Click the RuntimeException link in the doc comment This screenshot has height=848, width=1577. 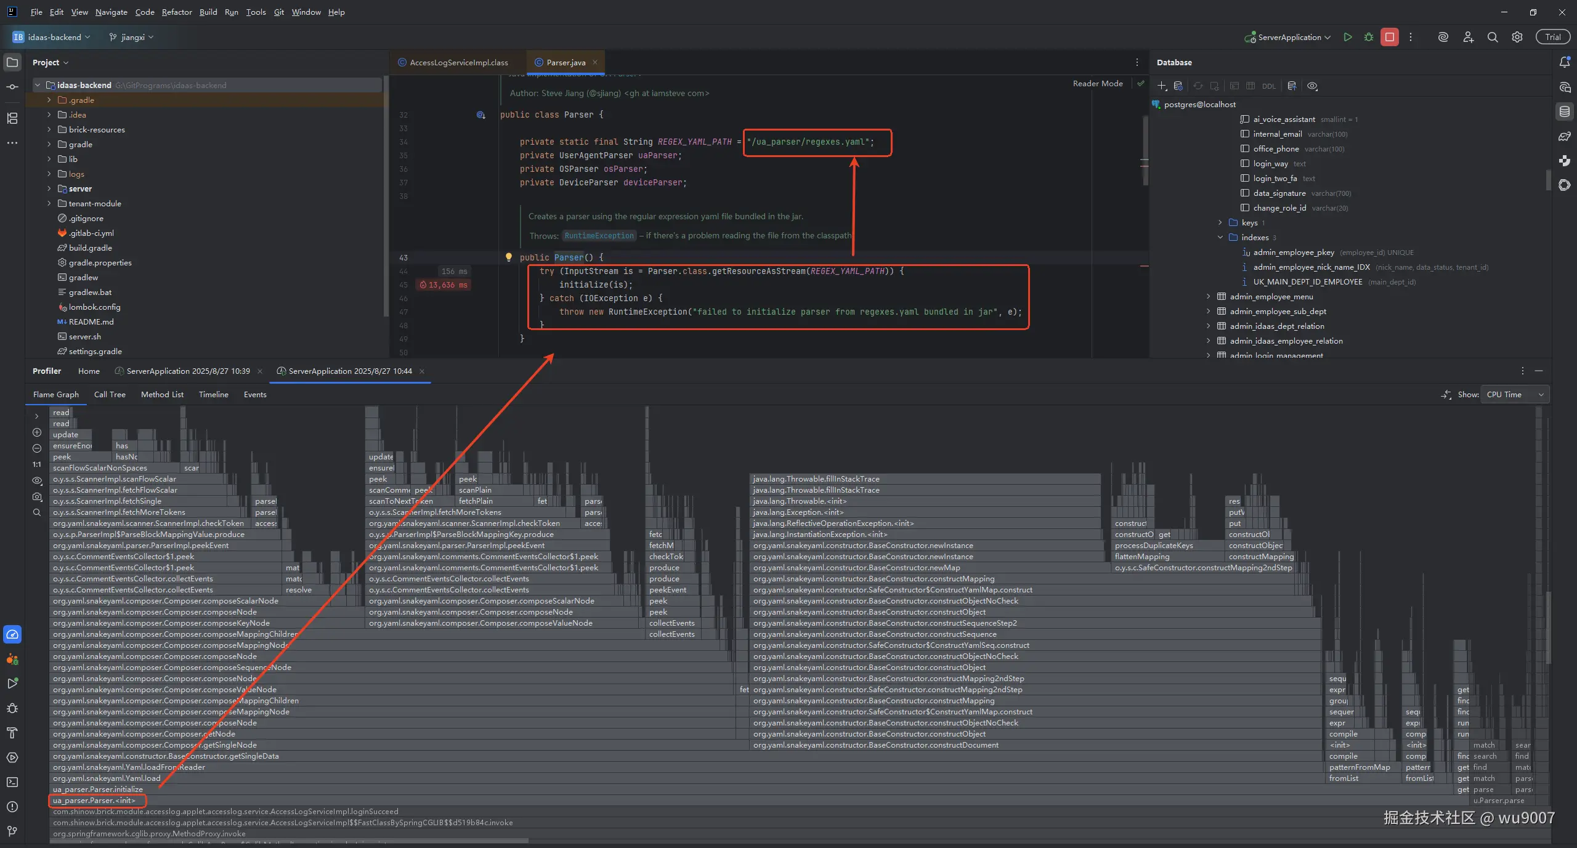[x=599, y=236]
